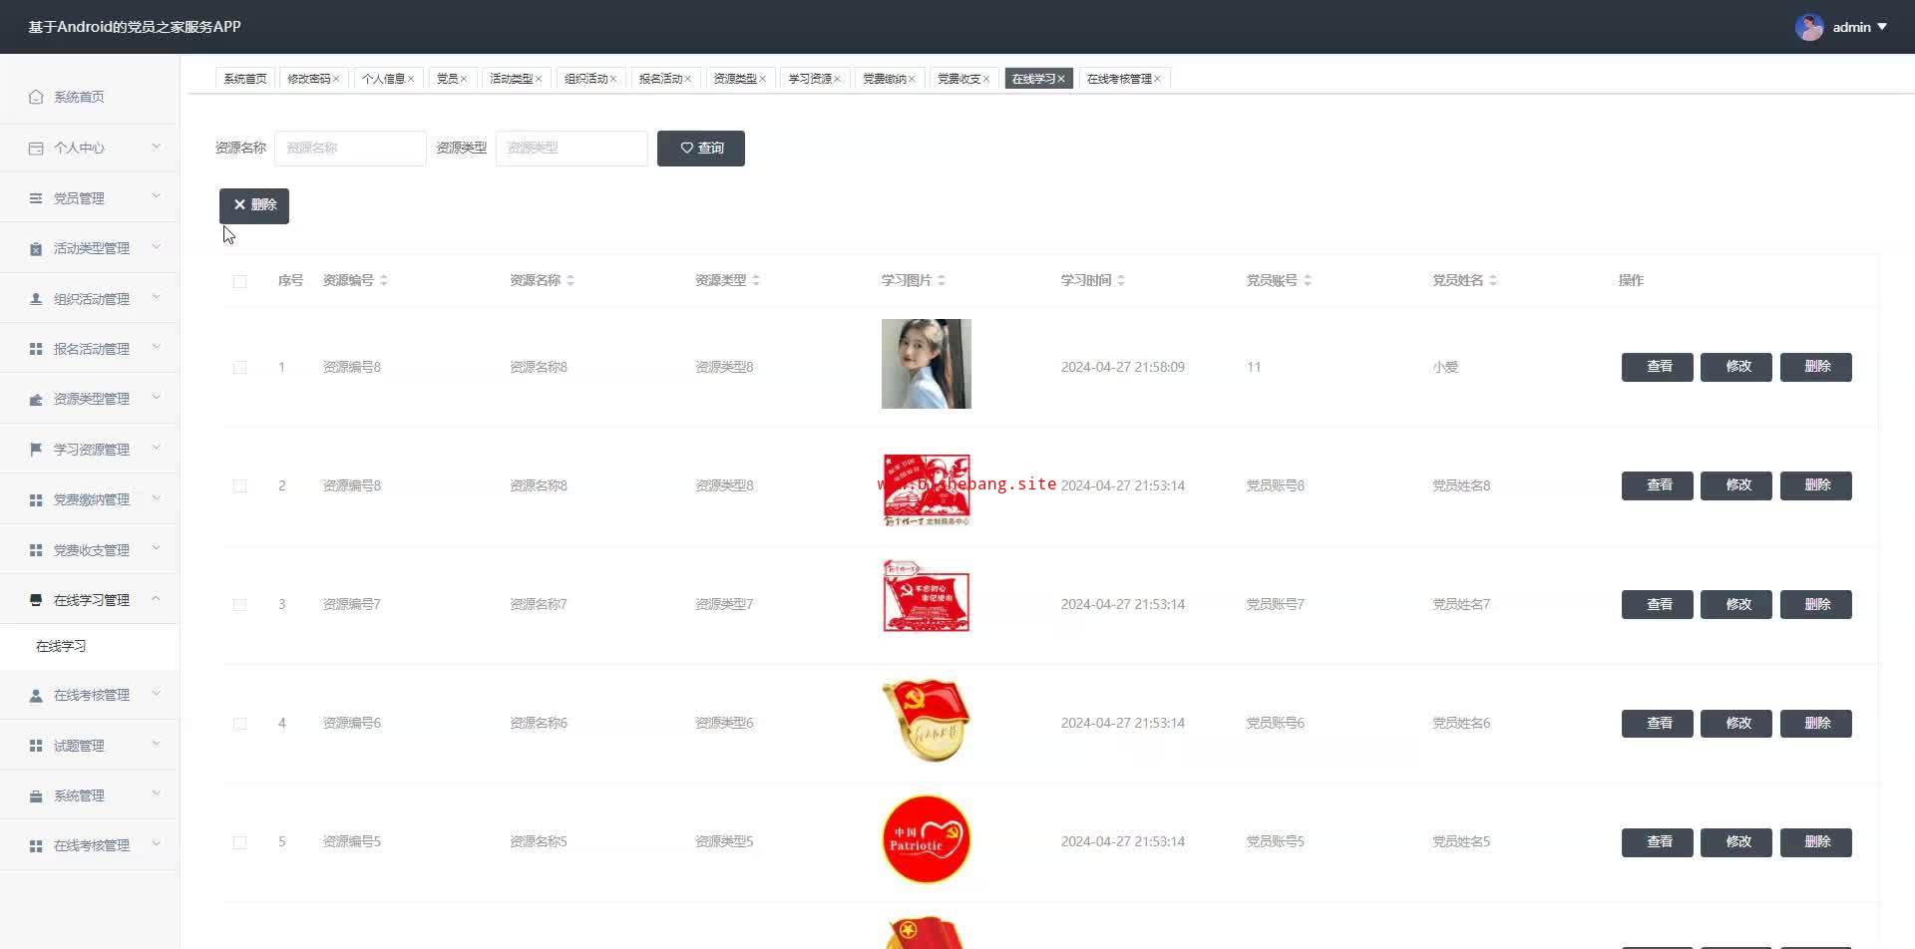Screen dimensions: 1915x949
Task: Sort the table by 党员姓名
Action: [1493, 280]
